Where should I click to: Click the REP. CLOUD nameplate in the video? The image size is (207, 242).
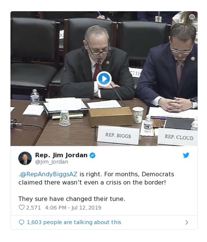pos(178,137)
